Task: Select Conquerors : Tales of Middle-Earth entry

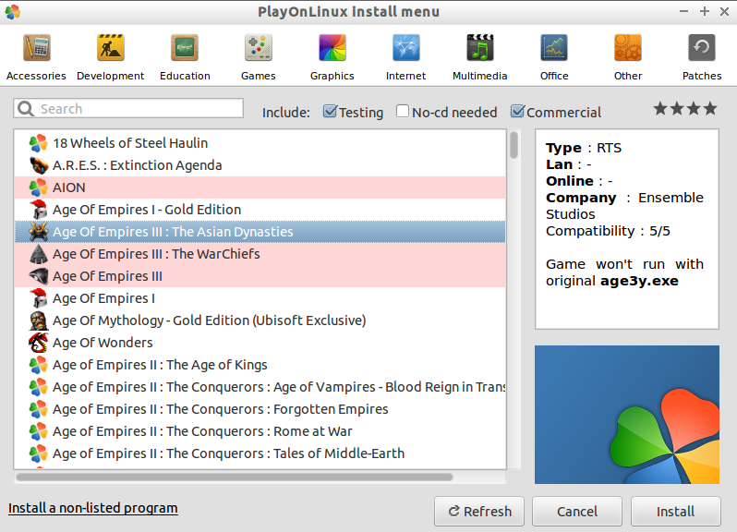Action: click(260, 453)
